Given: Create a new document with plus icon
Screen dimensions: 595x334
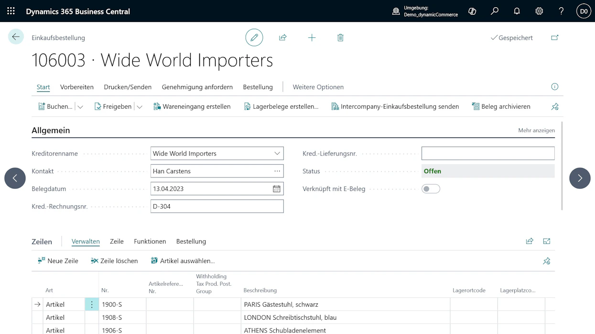Looking at the screenshot, I should click(312, 37).
